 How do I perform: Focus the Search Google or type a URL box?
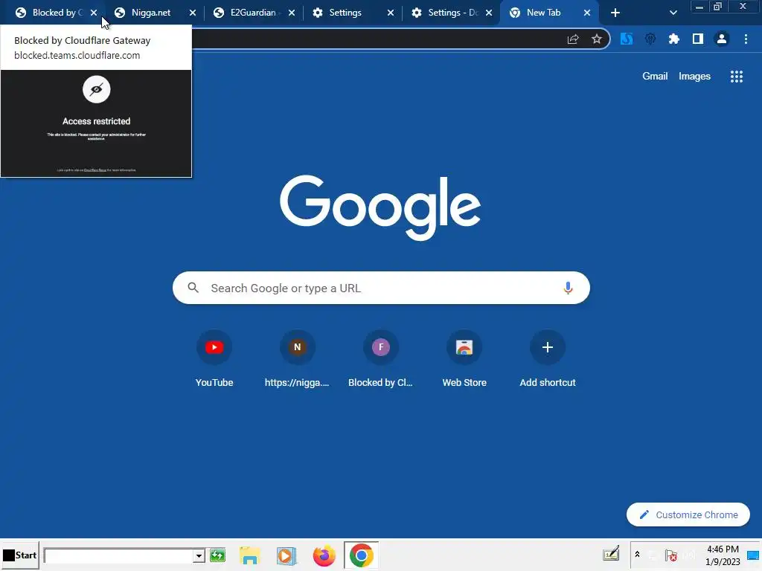(x=381, y=288)
